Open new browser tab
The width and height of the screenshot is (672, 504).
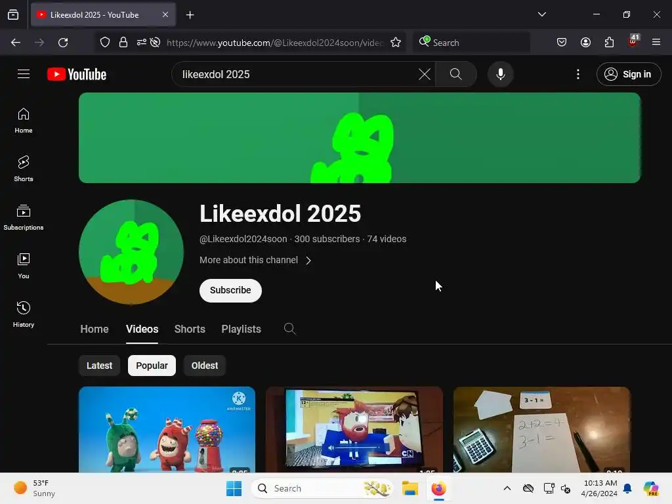tap(190, 15)
